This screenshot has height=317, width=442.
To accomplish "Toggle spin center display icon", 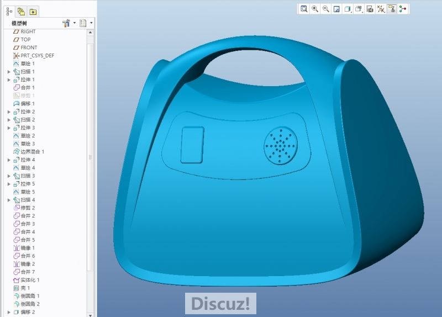I will point(403,9).
